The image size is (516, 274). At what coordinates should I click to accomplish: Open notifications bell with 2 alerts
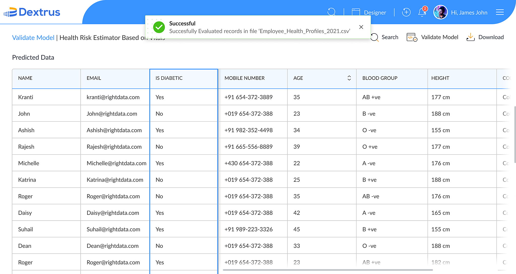(x=423, y=12)
